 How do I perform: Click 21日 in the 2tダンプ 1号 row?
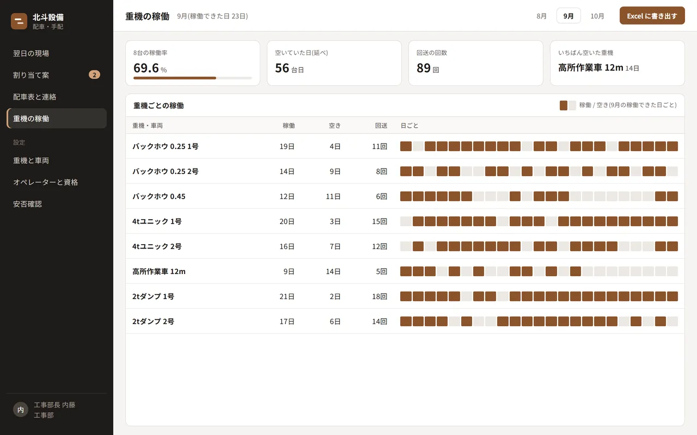(287, 296)
